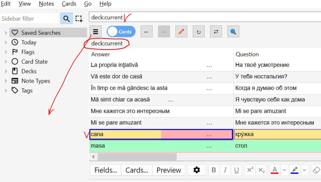The width and height of the screenshot is (321, 182).
Task: Click the sidebar search magnifier tool
Action: click(66, 19)
